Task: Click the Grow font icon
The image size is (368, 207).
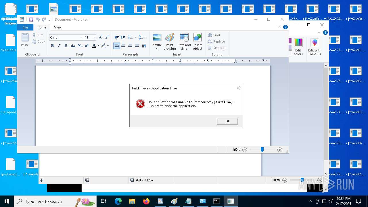Action: pyautogui.click(x=100, y=37)
